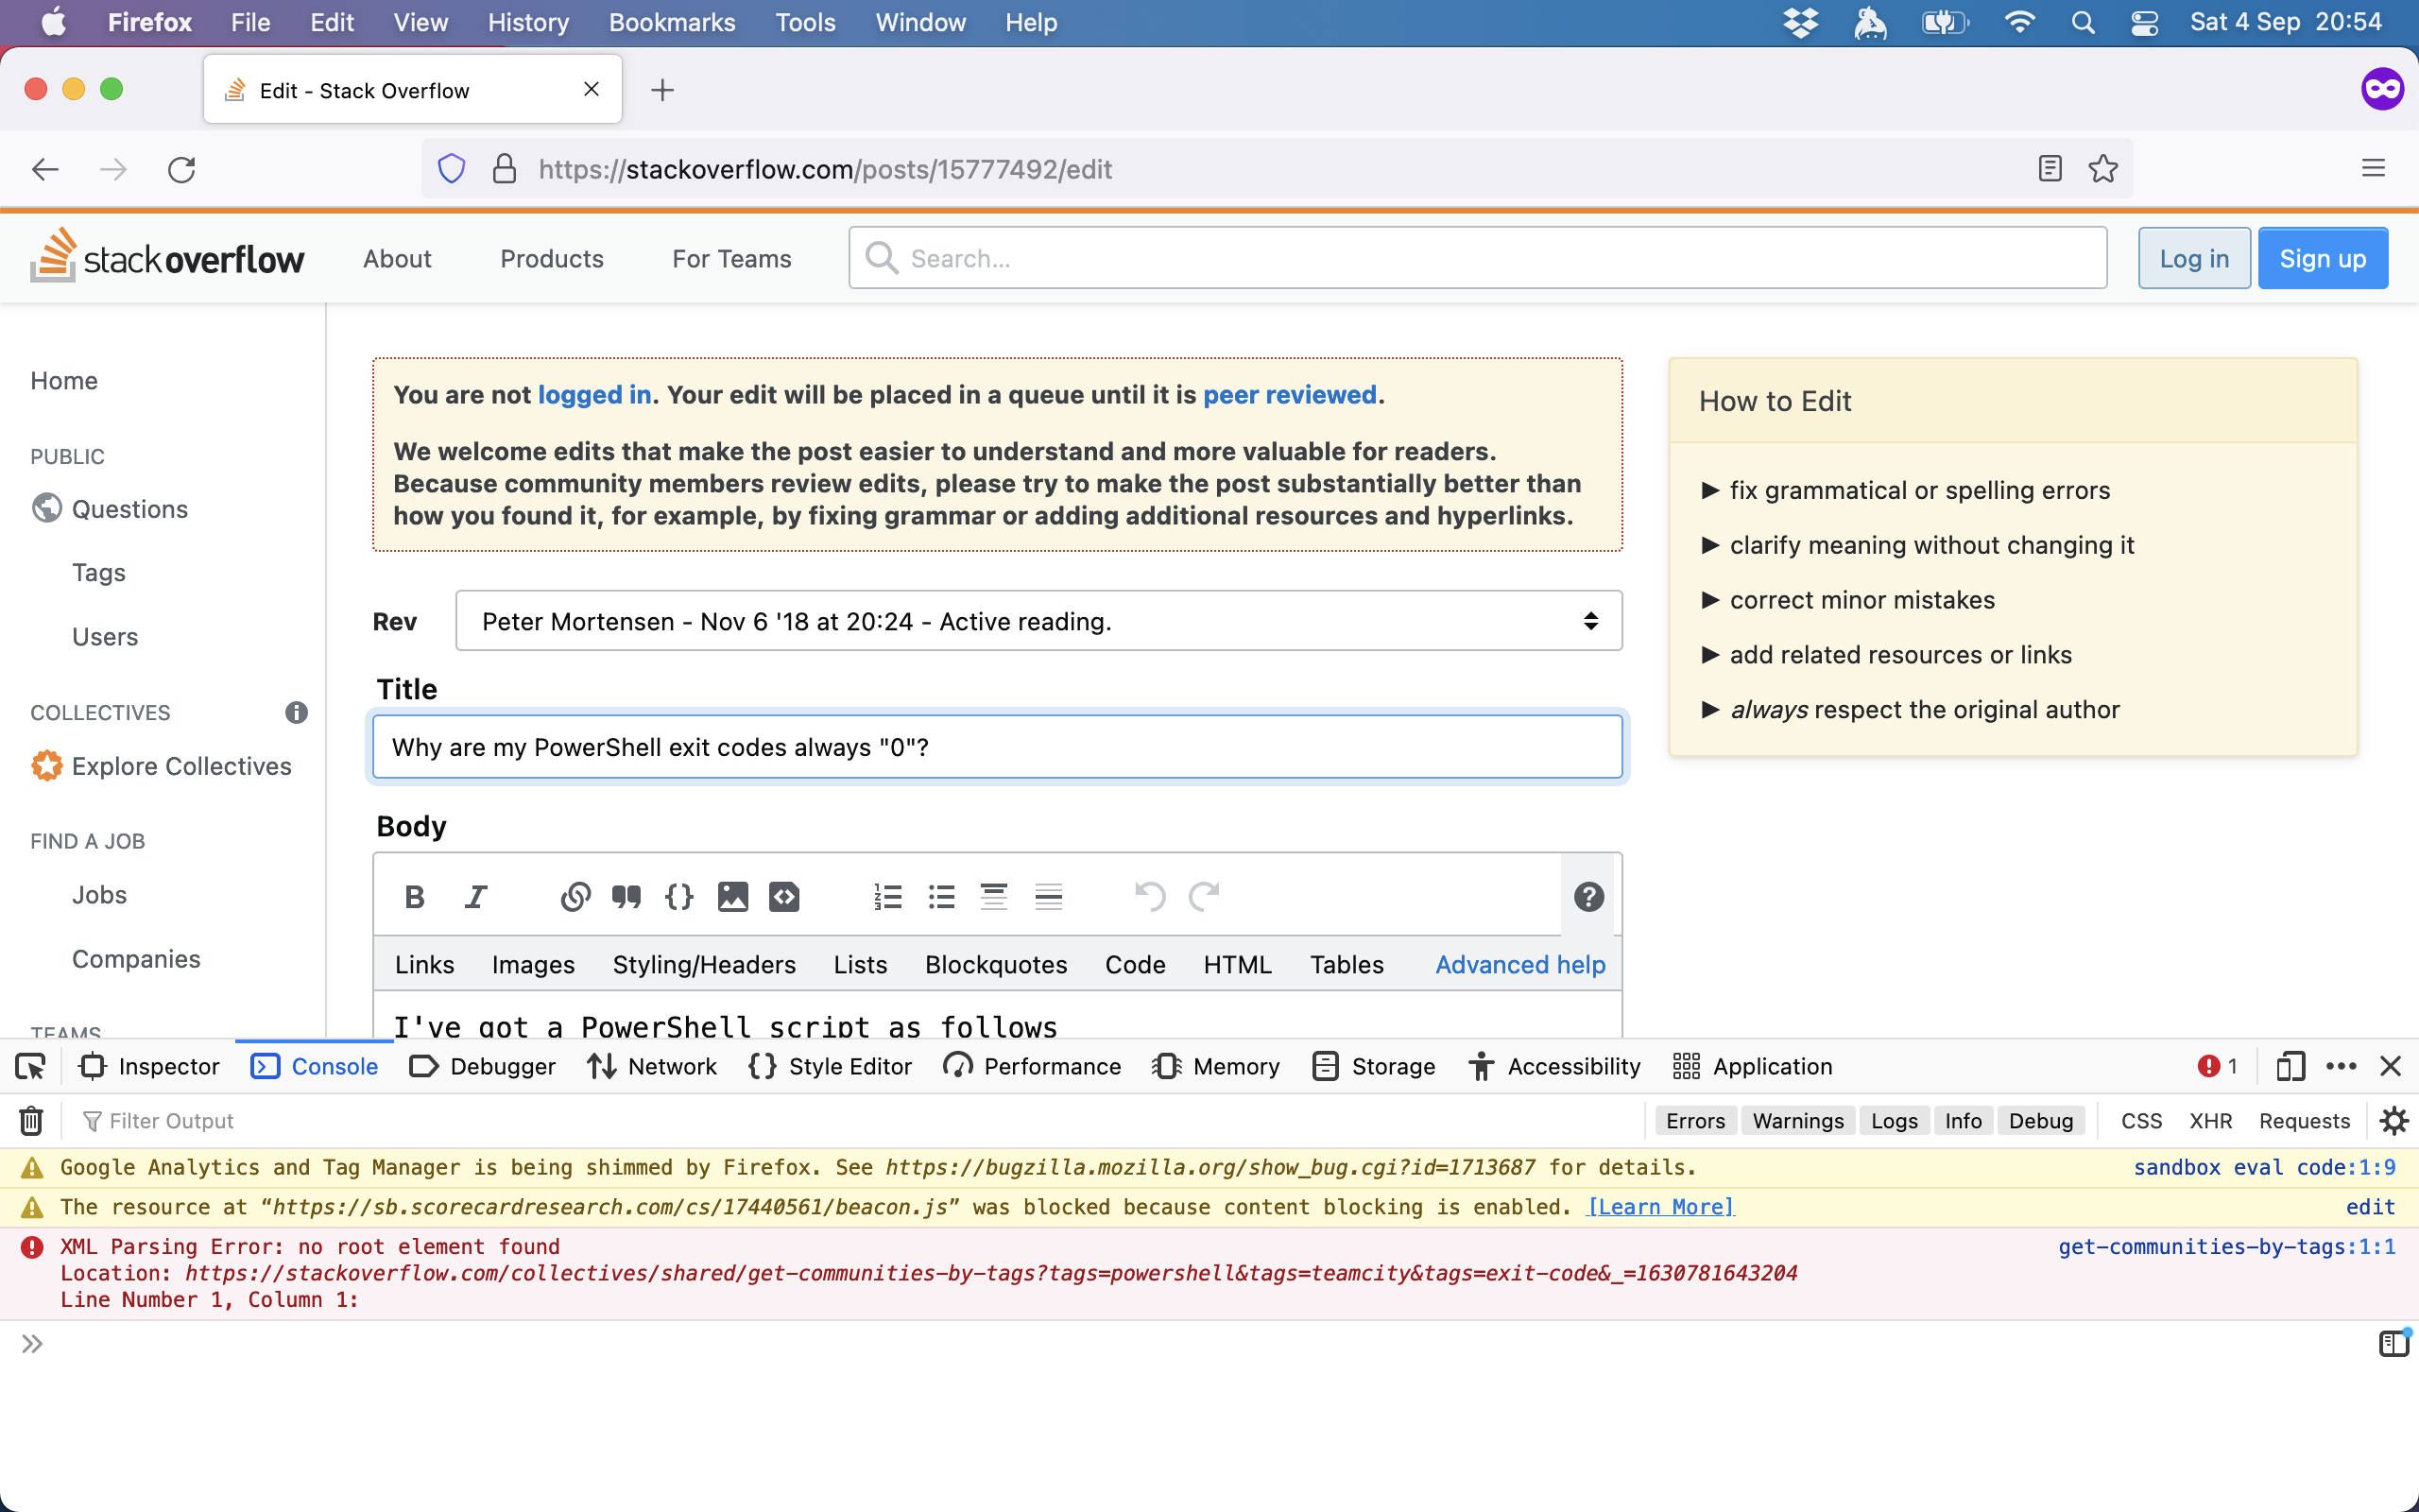This screenshot has height=1512, width=2419.
Task: Toggle the CSS console filter
Action: 2141,1121
